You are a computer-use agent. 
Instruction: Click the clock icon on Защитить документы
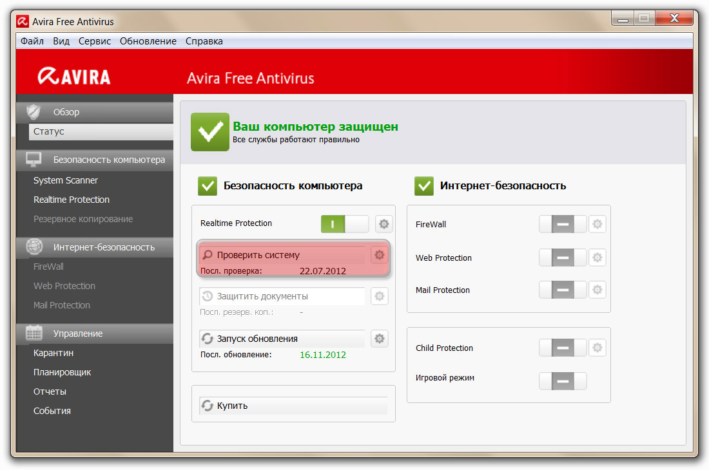click(207, 296)
